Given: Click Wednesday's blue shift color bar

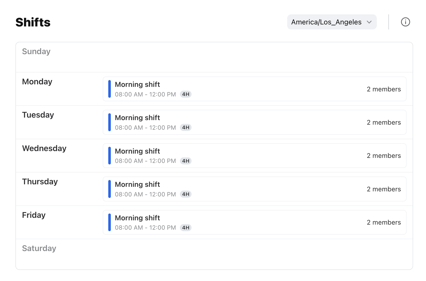Looking at the screenshot, I should 110,156.
